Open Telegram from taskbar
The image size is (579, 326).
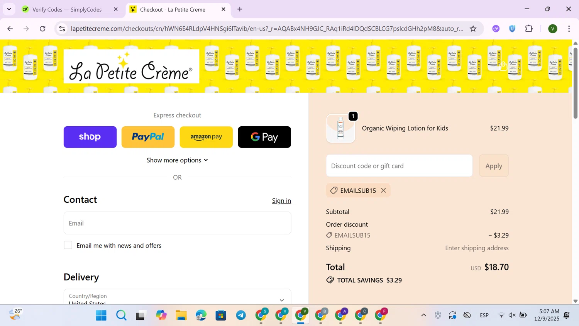point(241,316)
